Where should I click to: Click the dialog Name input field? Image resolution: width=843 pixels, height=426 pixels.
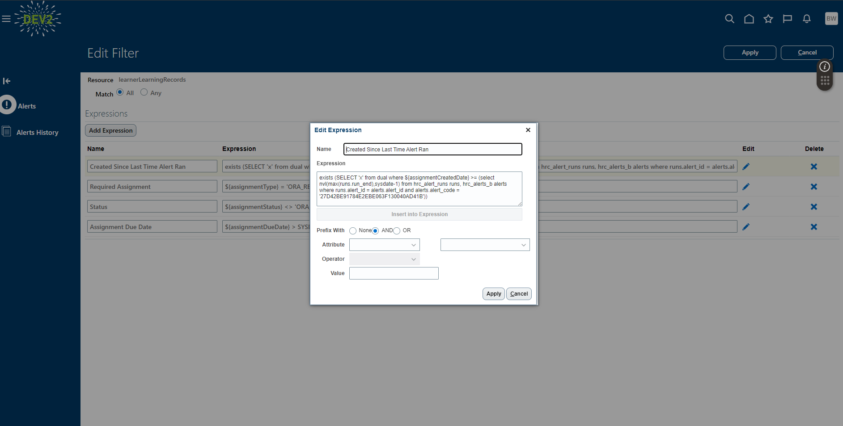(433, 149)
